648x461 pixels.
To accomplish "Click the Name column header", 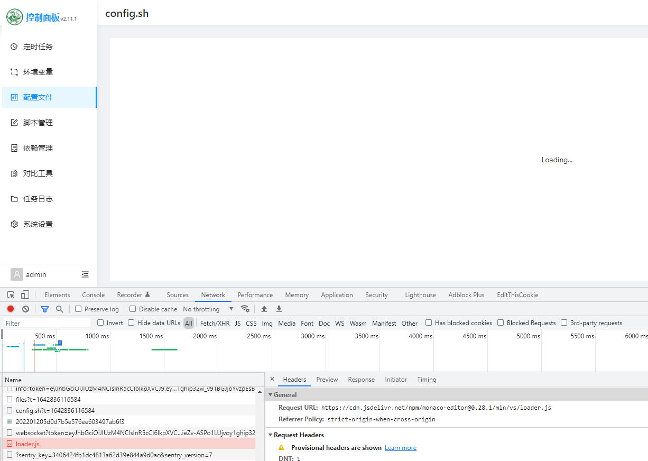I will point(133,380).
